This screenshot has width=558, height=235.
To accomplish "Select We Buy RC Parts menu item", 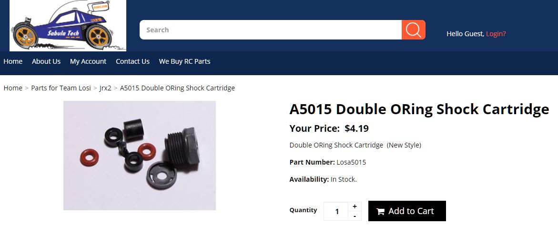I will (x=185, y=61).
